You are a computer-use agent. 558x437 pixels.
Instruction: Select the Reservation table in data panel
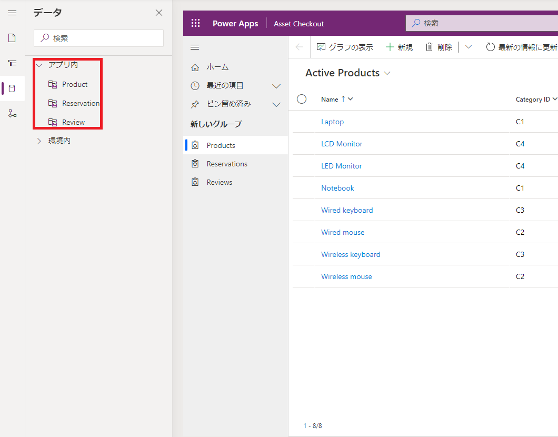point(81,103)
